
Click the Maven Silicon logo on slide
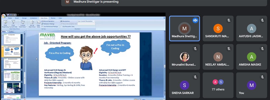(x=47, y=36)
